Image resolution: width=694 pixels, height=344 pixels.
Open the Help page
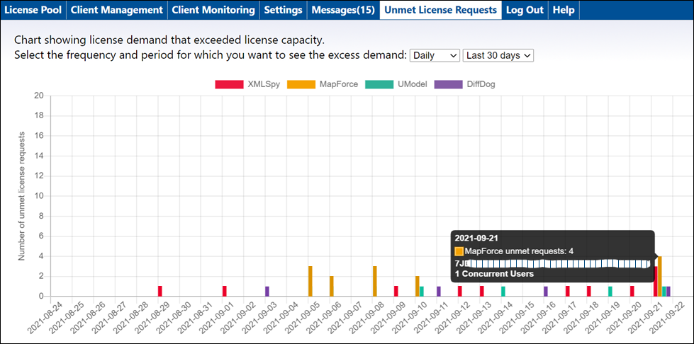564,10
